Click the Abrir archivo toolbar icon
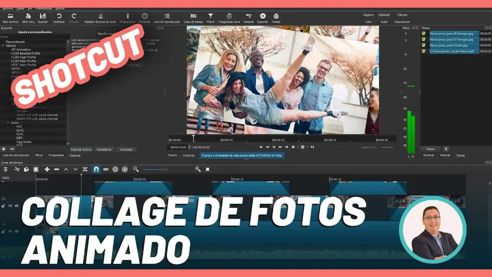Screen dimensions: 492x277 (x=10, y=16)
